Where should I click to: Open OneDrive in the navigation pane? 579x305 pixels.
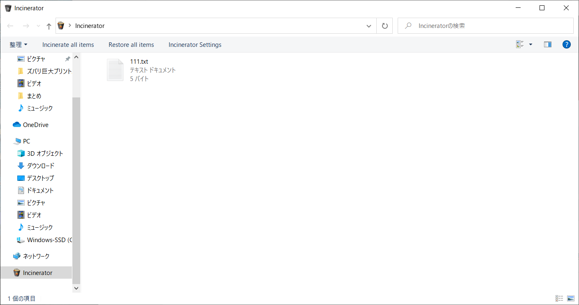[x=35, y=125]
